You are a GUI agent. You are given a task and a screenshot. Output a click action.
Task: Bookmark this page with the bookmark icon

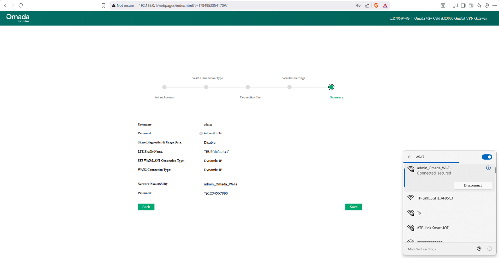[x=103, y=5]
